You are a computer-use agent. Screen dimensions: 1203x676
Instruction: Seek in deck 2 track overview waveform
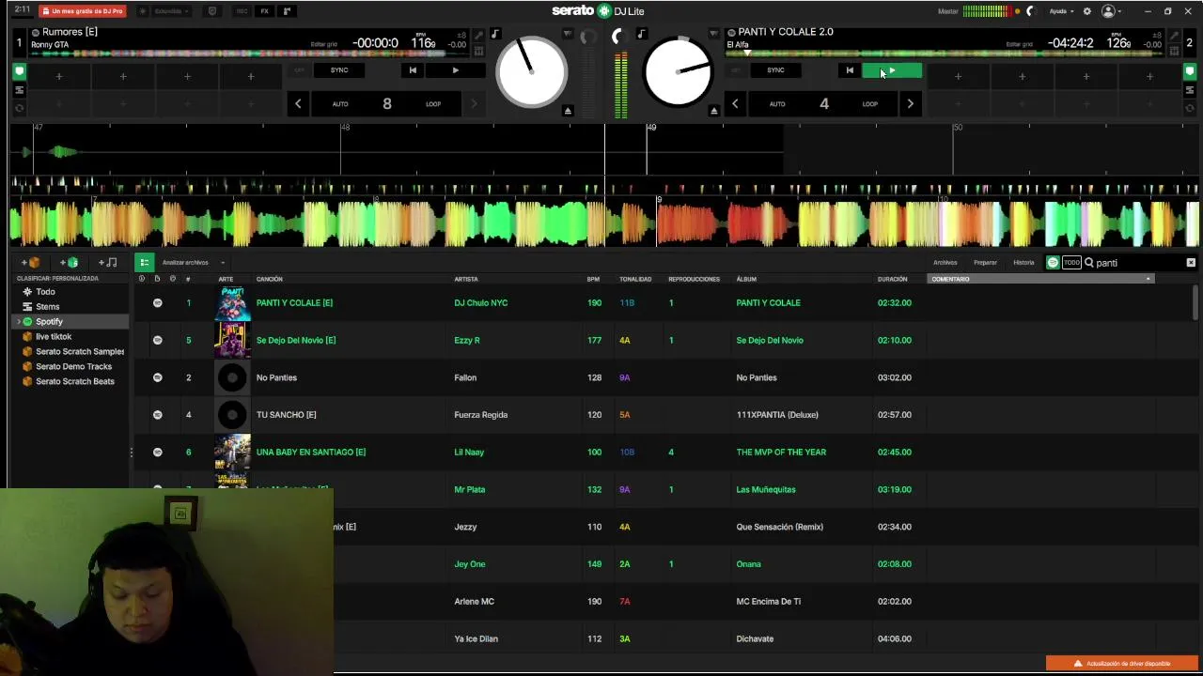point(943,54)
